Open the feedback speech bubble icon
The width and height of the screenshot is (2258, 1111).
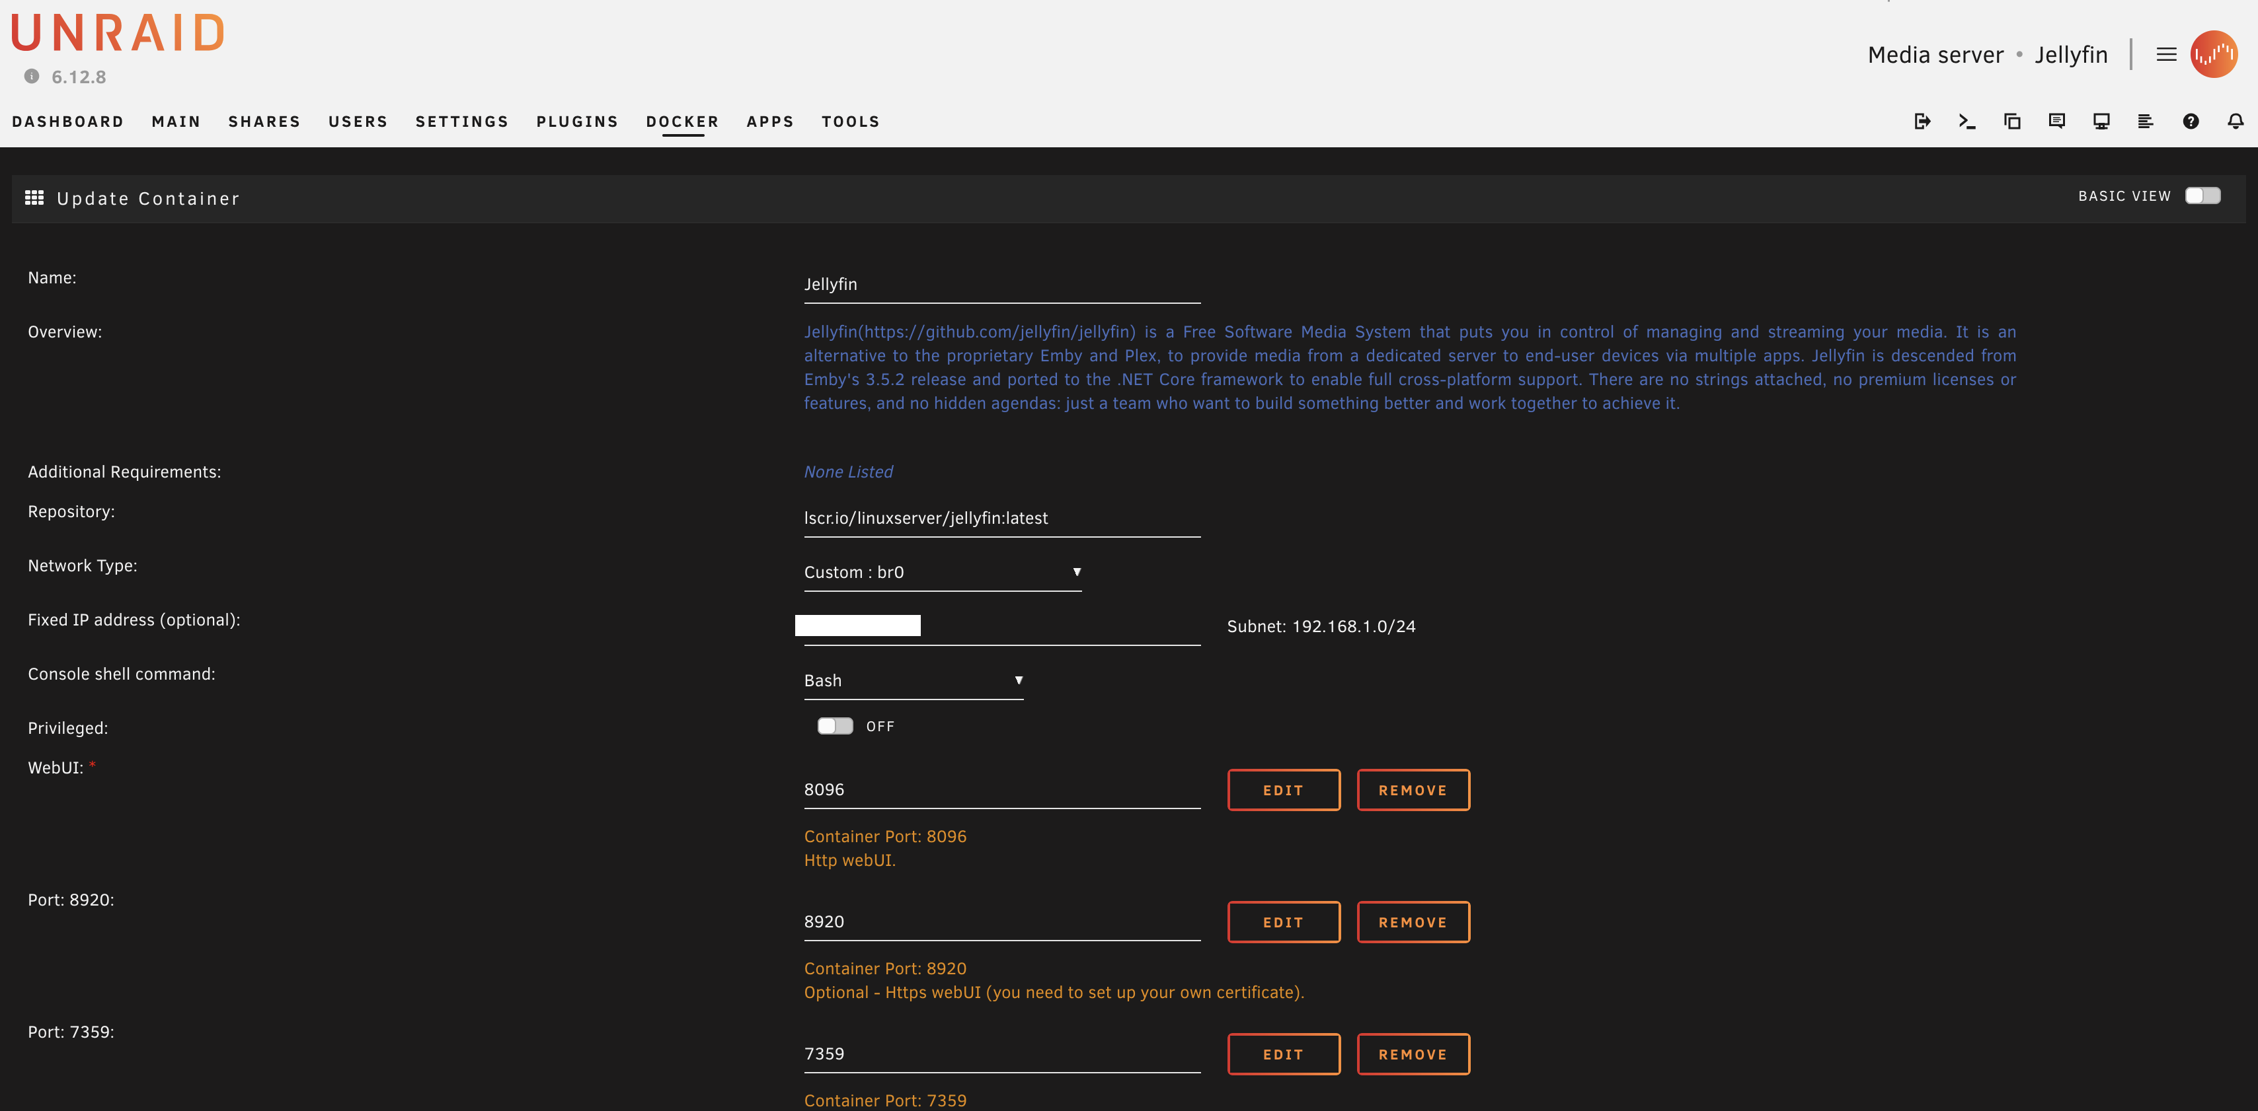coord(2056,121)
